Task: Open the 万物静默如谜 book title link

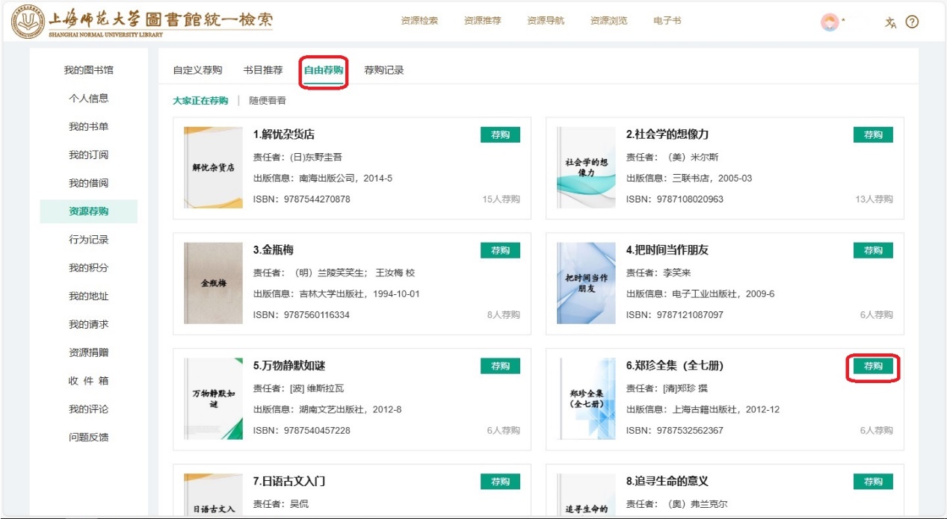Action: (289, 366)
